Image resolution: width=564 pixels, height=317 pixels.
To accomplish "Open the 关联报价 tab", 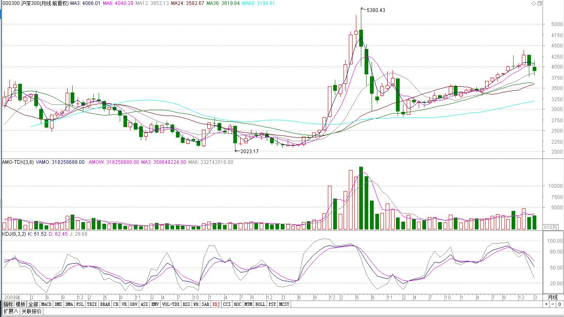I will pos(32,311).
